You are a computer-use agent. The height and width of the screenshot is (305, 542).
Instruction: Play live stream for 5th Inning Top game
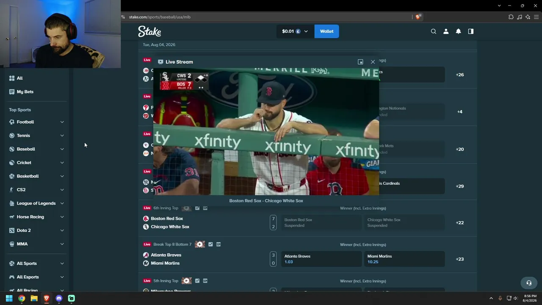point(187,281)
